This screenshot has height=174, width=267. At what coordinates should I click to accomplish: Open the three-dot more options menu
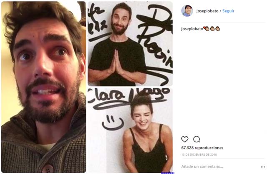[263, 167]
